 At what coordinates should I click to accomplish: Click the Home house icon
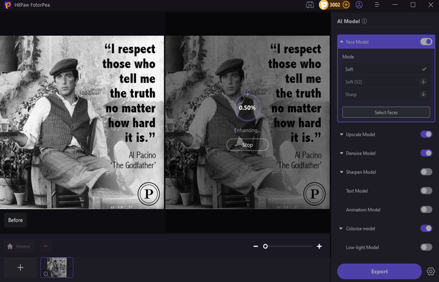(10, 246)
